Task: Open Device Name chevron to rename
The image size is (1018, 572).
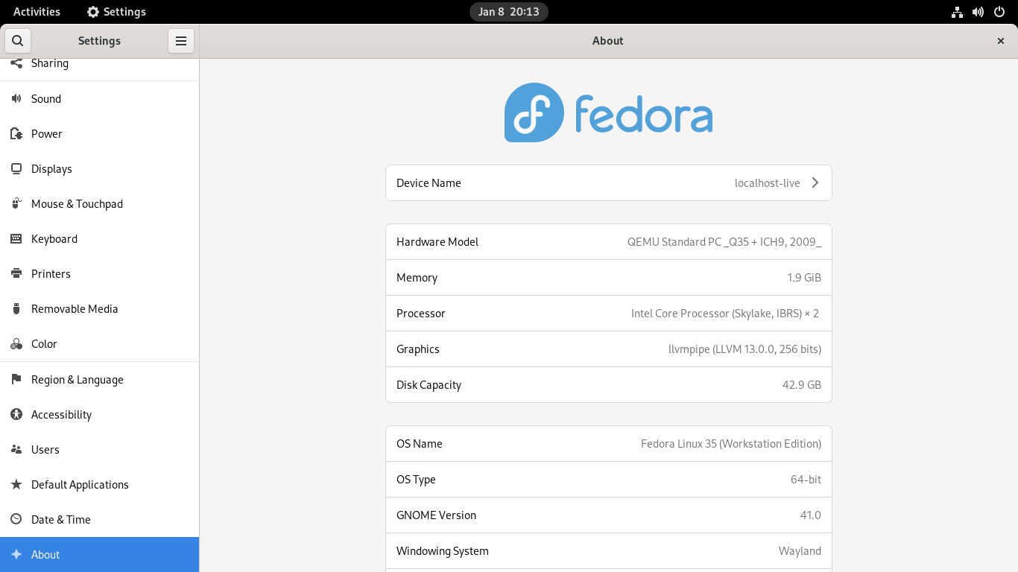Action: pyautogui.click(x=815, y=183)
